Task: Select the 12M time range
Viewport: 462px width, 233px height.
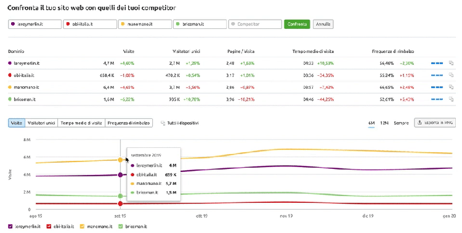Action: 384,123
